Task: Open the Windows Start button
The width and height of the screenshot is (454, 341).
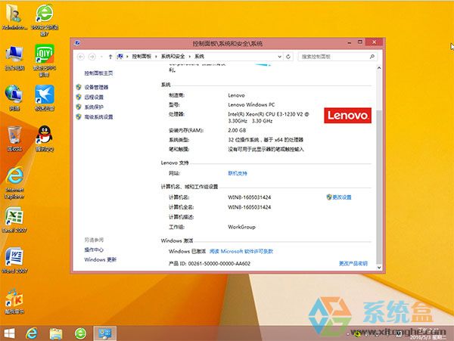Action: click(x=10, y=333)
